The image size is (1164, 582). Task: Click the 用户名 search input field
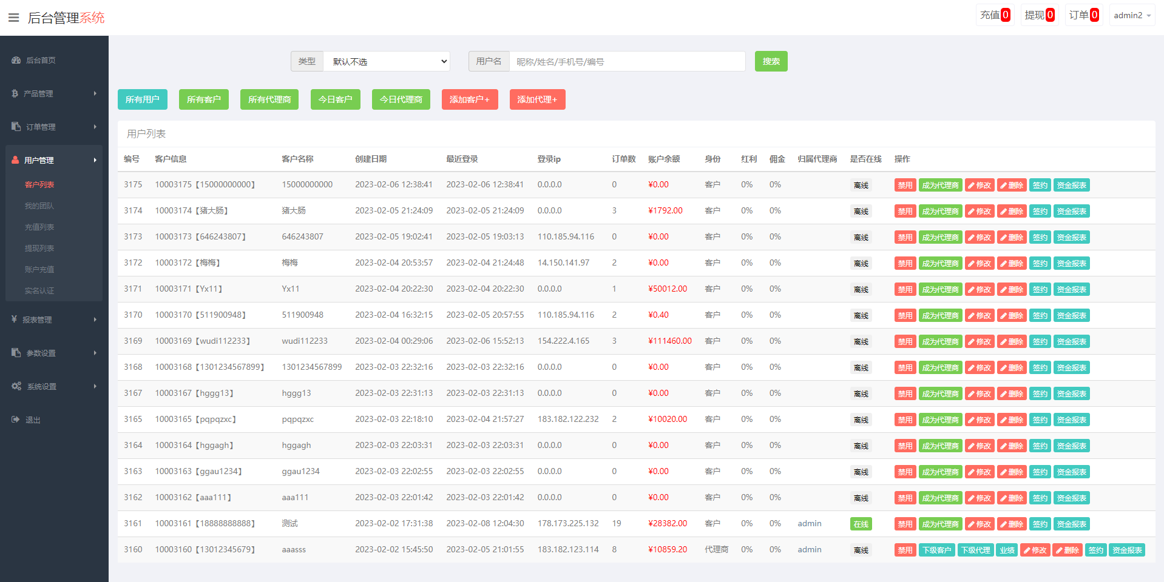click(627, 61)
